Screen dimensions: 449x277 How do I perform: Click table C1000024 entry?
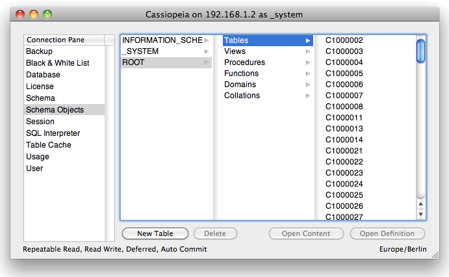(x=344, y=184)
